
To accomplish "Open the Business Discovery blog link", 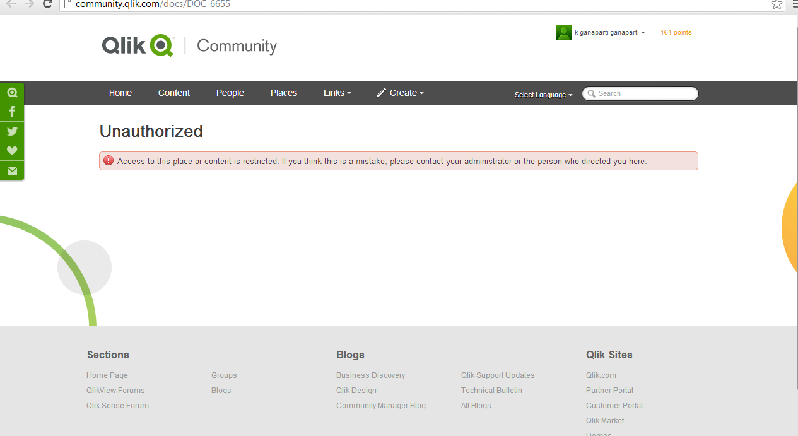I will (x=371, y=375).
